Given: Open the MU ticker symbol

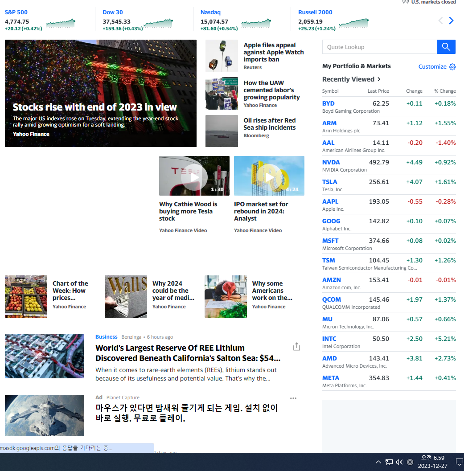Looking at the screenshot, I should [327, 319].
